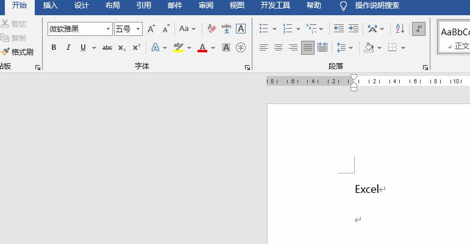Open the Font dialog launcher
470x244 pixels.
point(247,68)
